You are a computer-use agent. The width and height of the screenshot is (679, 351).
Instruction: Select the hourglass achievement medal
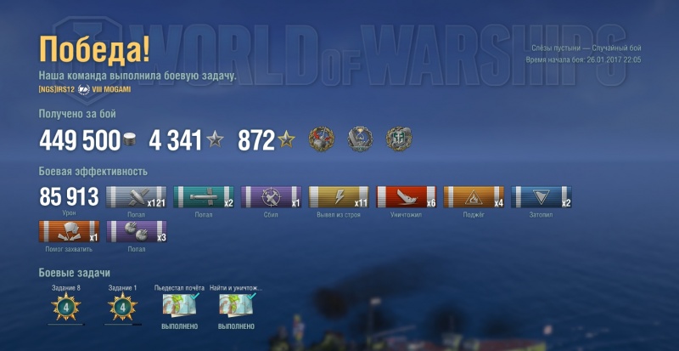point(360,139)
